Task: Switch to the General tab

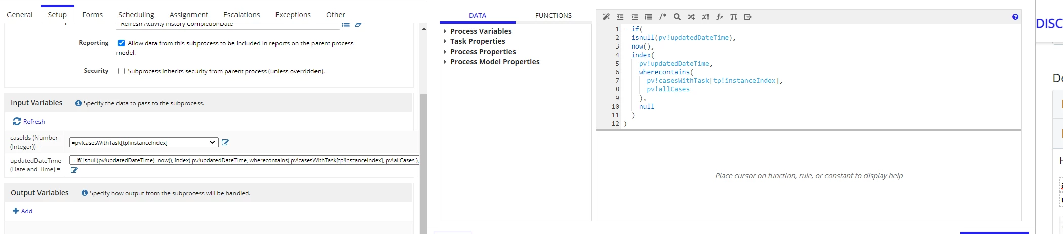Action: click(x=20, y=15)
